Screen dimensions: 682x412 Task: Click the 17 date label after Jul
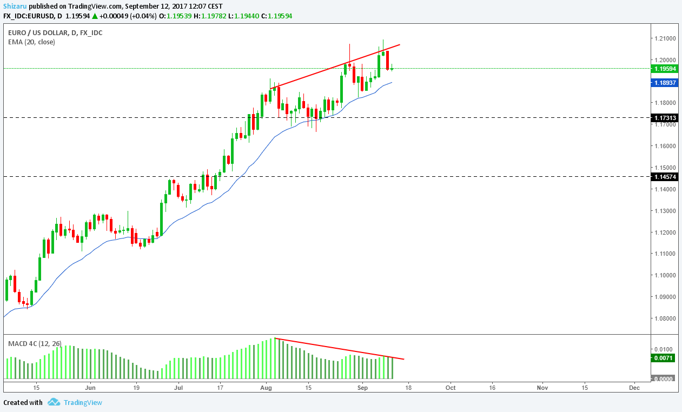220,388
